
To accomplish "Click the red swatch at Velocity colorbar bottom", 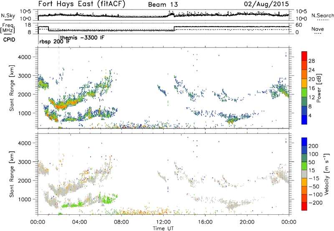I will 304,206.
